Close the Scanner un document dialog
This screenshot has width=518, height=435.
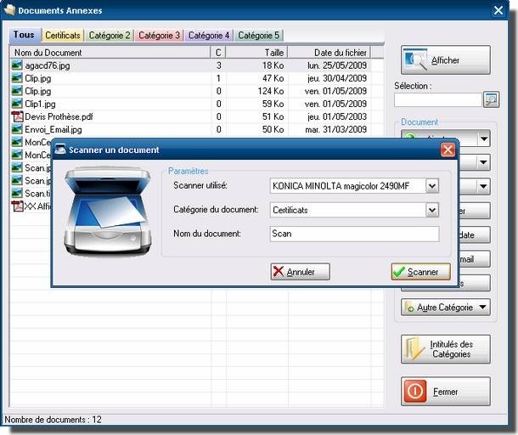pyautogui.click(x=448, y=150)
